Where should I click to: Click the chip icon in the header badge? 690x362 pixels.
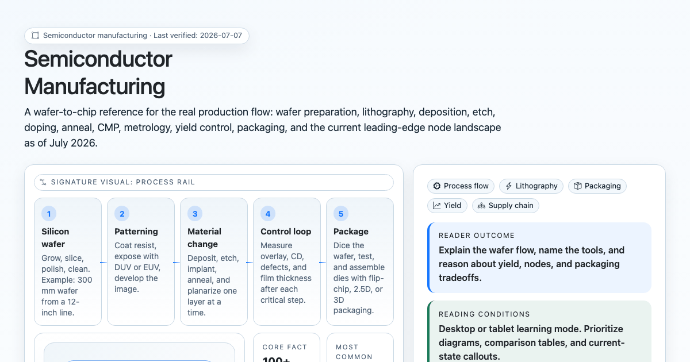(x=36, y=36)
